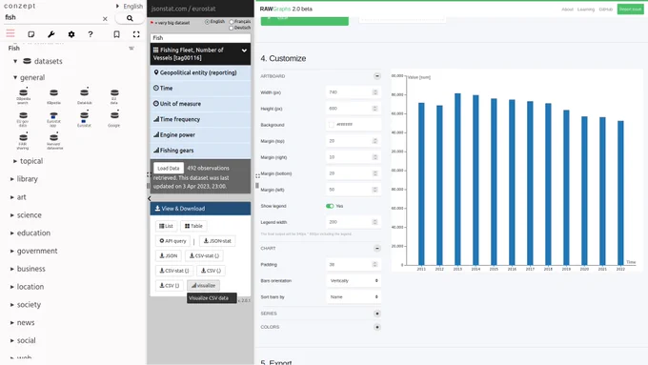The image size is (648, 365).
Task: Open the Google dataset icon
Action: [x=114, y=118]
